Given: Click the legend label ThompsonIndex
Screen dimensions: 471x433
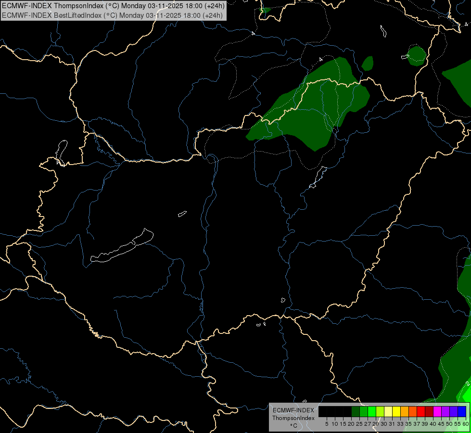Looking at the screenshot, I should tap(293, 418).
